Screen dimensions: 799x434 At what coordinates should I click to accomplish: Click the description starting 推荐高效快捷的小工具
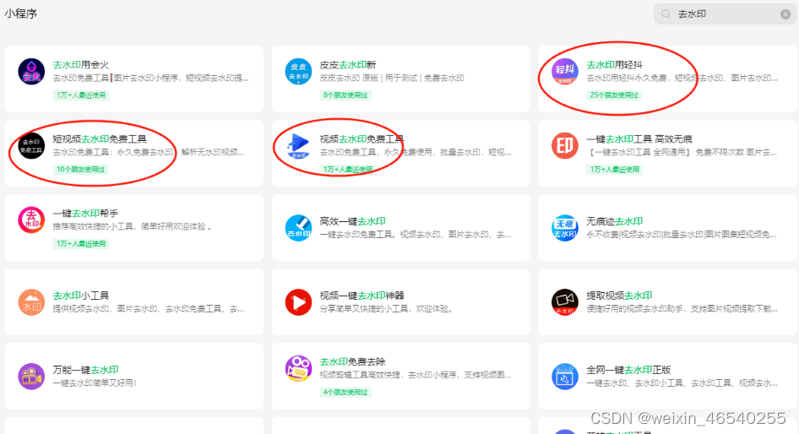point(133,226)
